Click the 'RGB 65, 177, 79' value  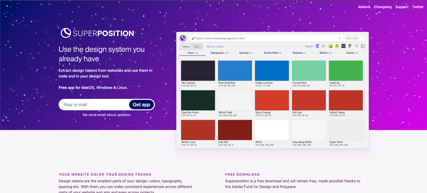337,86
